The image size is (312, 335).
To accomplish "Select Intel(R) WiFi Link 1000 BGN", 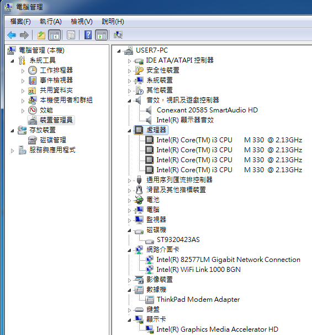I will (198, 270).
